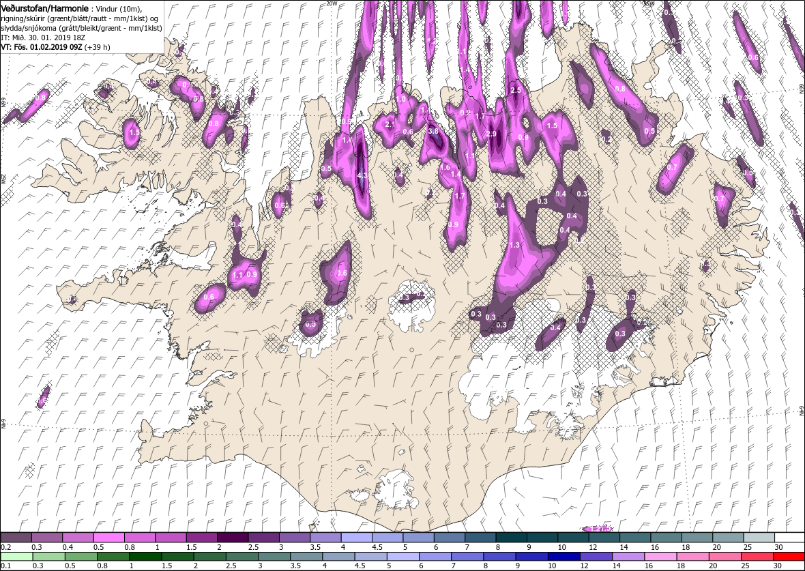Pick upper scale swatch between 25 and 30

pos(759,537)
